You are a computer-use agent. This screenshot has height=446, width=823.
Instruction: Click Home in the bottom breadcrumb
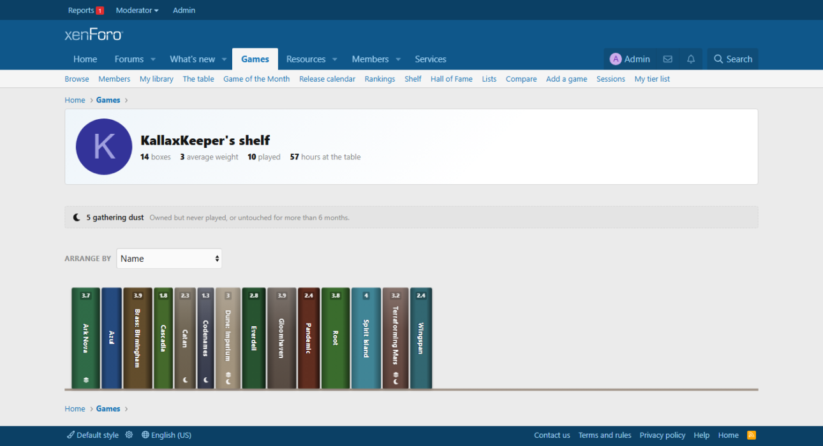tap(75, 409)
